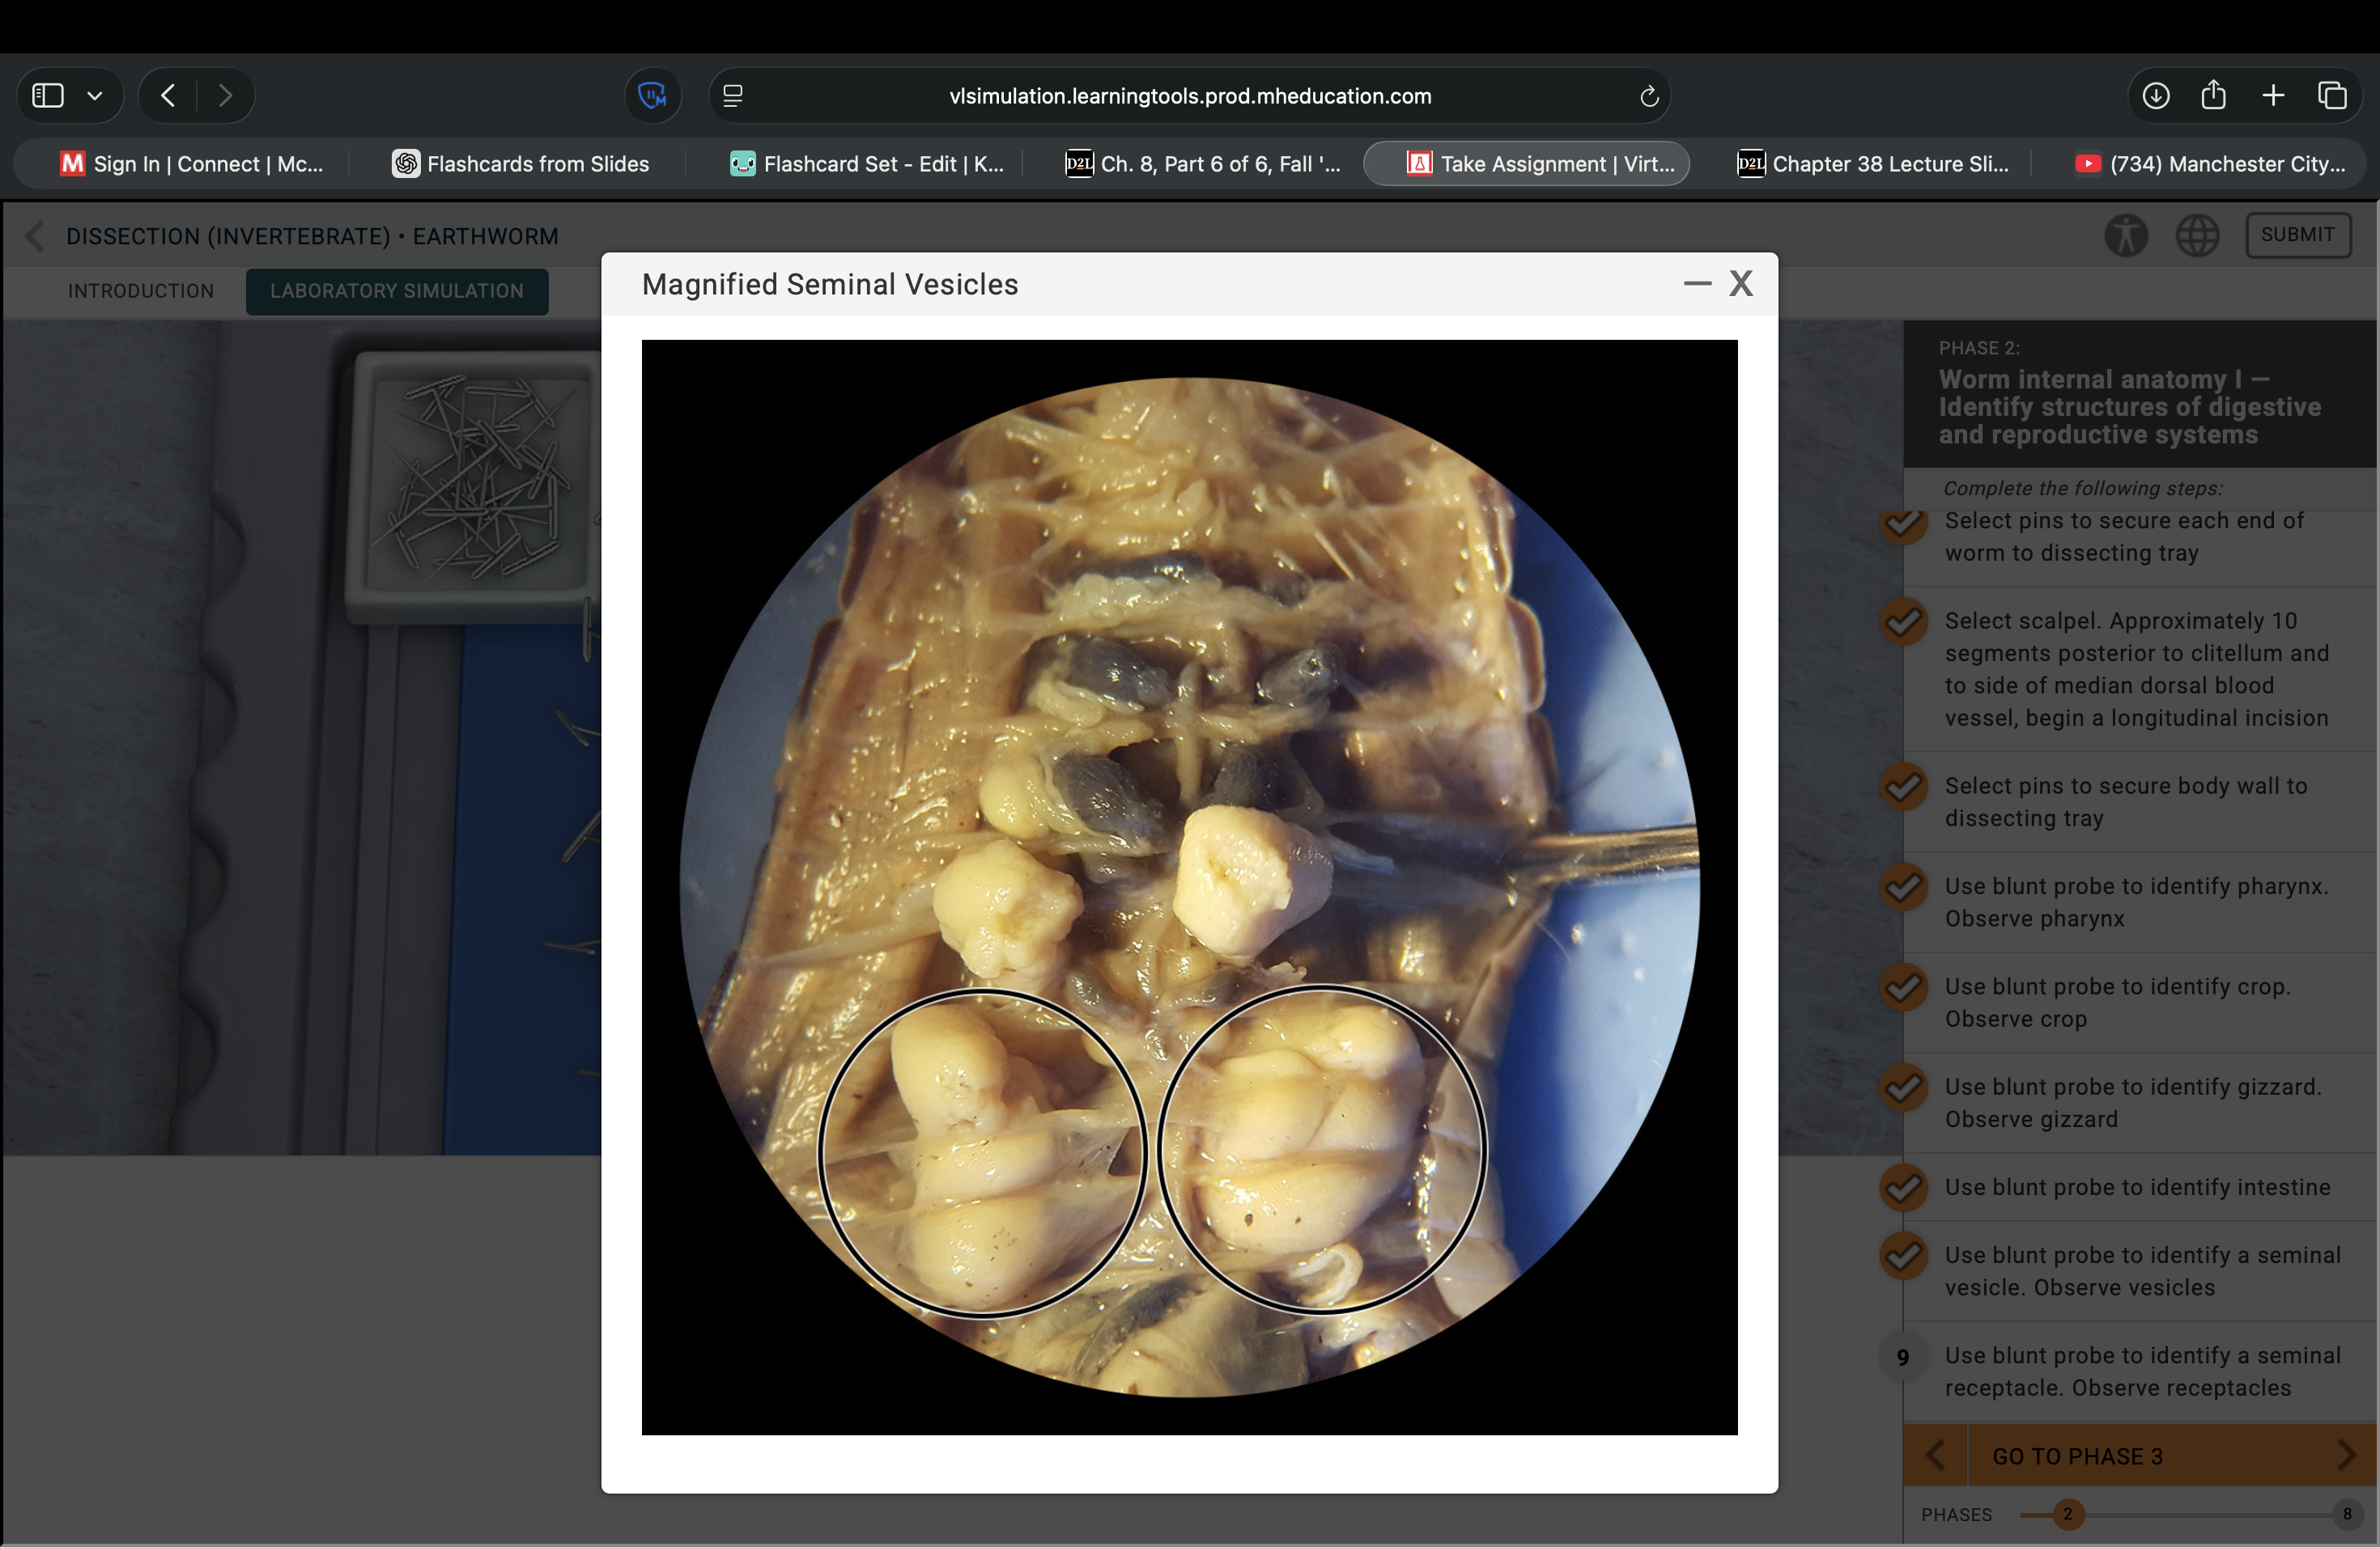Show tab overview icon
This screenshot has width=2380, height=1547.
[x=2332, y=96]
